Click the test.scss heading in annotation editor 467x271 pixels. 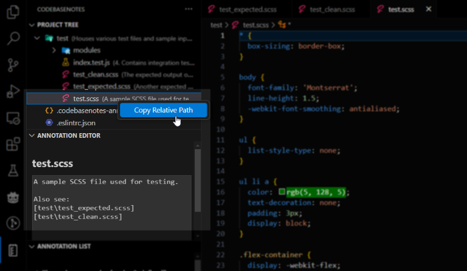tap(53, 163)
